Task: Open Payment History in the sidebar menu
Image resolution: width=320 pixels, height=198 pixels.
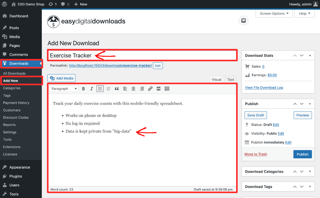Action: [16, 103]
